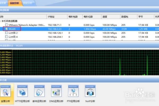Click the 1.904 Kbps value
159x106 pixels.
[x=90, y=29]
